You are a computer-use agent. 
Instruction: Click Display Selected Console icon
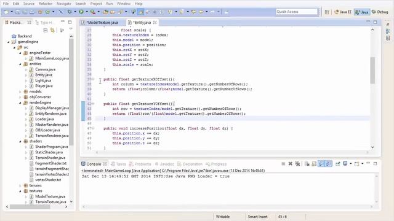coord(345,164)
